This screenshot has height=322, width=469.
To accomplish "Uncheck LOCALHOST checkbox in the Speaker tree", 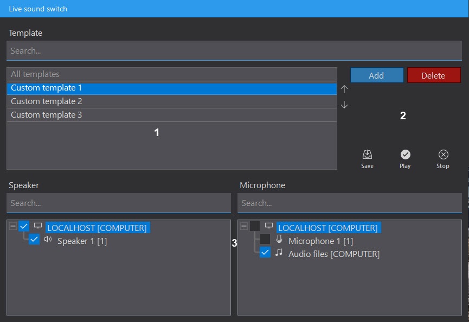I will (x=24, y=226).
